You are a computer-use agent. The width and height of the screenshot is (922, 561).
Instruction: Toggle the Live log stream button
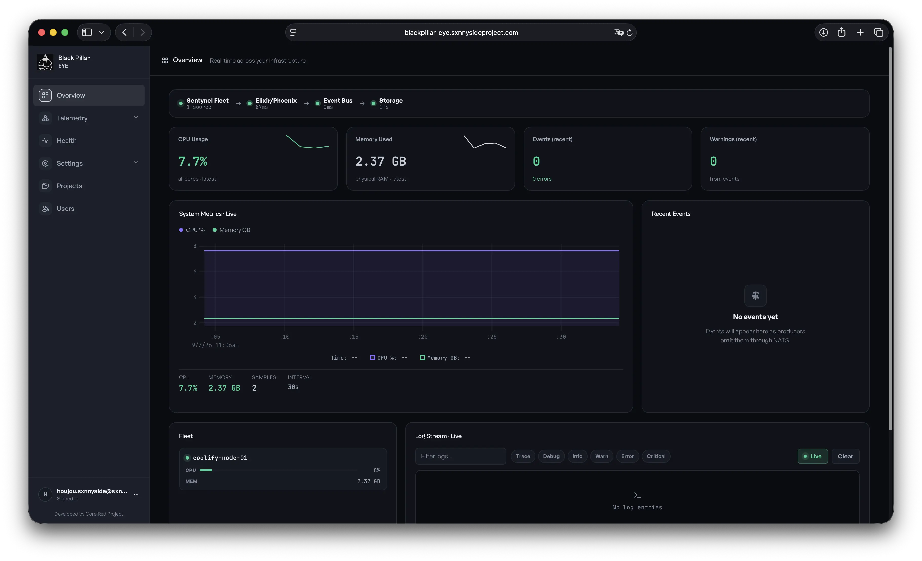812,456
